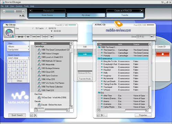Click the Minimum Bit Rate slider bar
This screenshot has width=172, height=124.
coord(85,71)
